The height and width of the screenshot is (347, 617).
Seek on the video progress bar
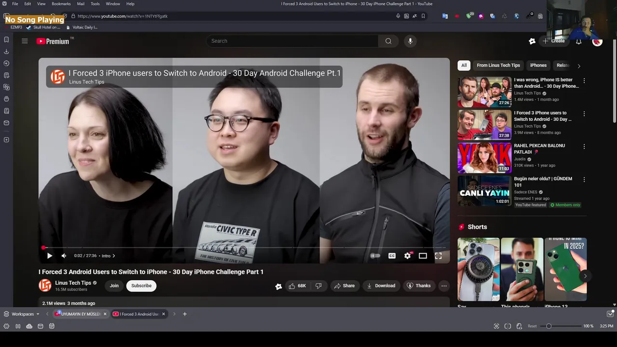point(243,248)
